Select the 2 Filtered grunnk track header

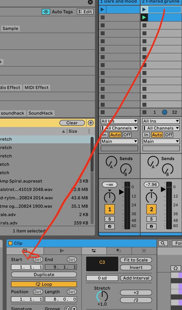(x=162, y=2)
